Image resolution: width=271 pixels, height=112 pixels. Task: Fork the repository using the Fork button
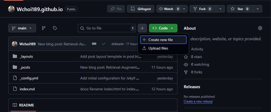(203, 9)
